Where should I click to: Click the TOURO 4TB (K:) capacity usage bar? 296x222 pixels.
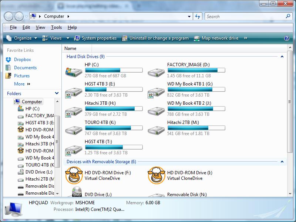click(114, 128)
